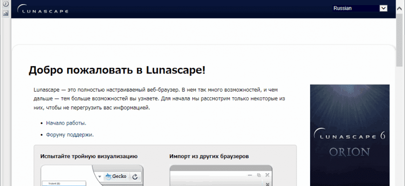Open the 'Начало работы' link

click(x=66, y=123)
